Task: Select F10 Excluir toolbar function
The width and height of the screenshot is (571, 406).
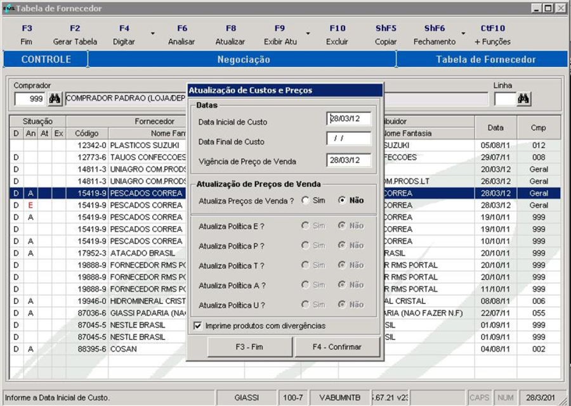Action: [x=338, y=35]
